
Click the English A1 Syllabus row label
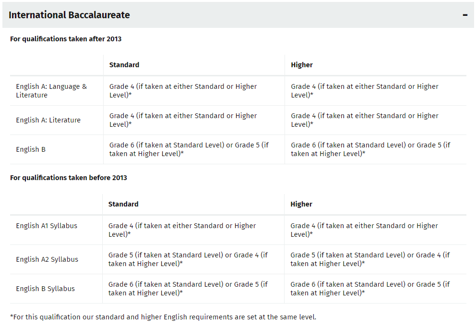[x=47, y=226]
